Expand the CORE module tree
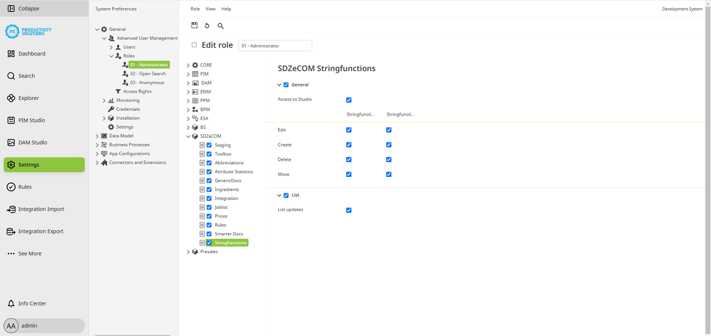 (188, 65)
